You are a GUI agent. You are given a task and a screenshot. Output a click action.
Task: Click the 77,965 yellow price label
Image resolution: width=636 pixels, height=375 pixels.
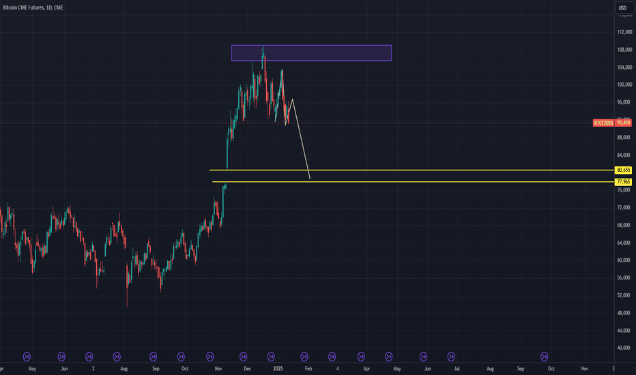tap(624, 181)
